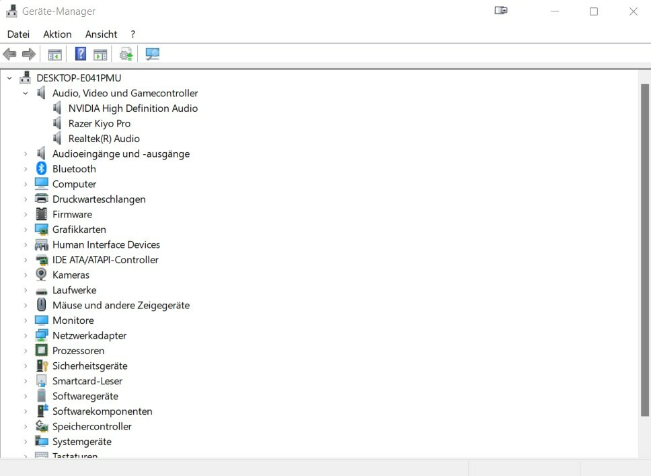651x476 pixels.
Task: Select NVIDIA High Definition Audio device
Action: (133, 108)
